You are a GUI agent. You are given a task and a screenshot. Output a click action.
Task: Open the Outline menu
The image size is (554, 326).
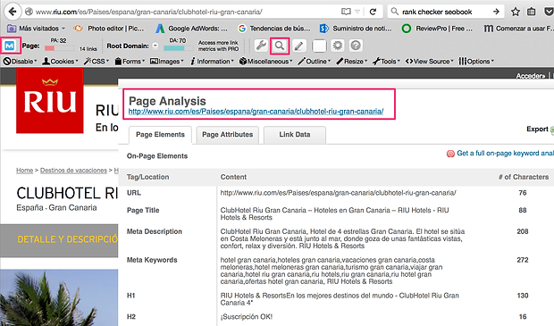tap(315, 62)
